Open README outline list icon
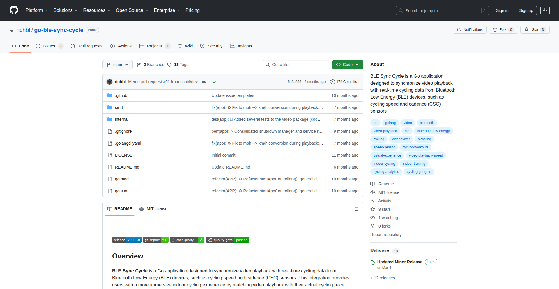Image resolution: width=559 pixels, height=289 pixels. coord(356,209)
